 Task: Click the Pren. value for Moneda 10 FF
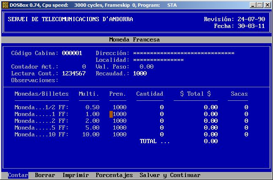[119, 135]
